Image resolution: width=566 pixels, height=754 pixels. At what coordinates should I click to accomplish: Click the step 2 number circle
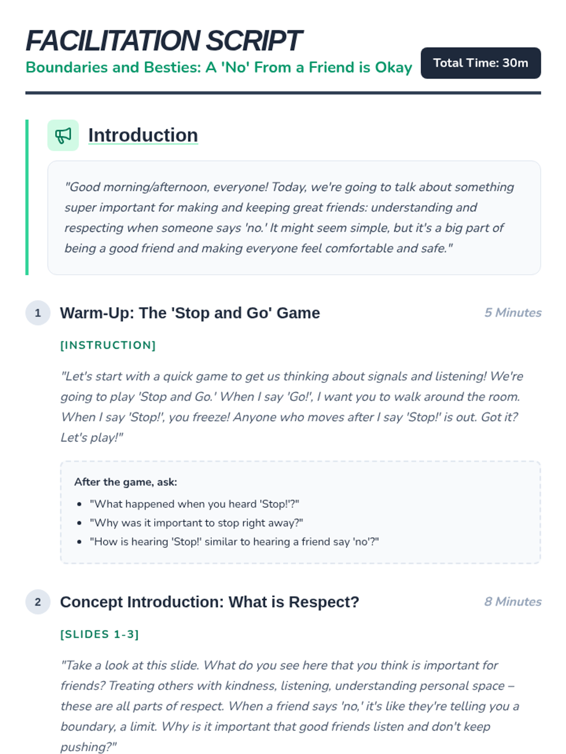coord(38,602)
